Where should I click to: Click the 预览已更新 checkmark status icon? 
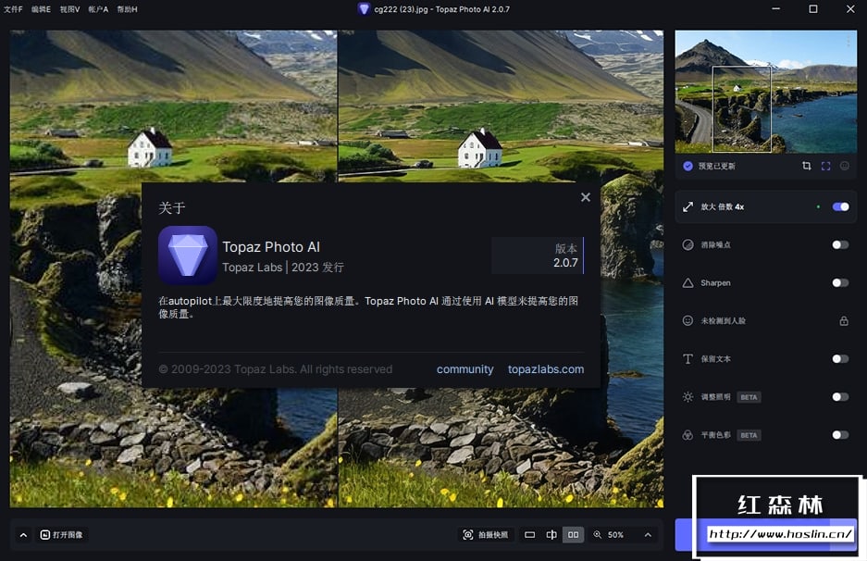coord(687,166)
